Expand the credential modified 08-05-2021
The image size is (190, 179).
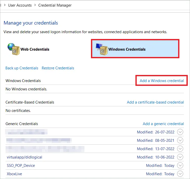pyautogui.click(x=180, y=140)
